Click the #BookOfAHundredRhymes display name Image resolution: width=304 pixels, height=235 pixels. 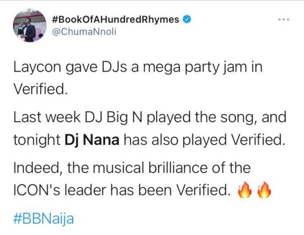[116, 20]
